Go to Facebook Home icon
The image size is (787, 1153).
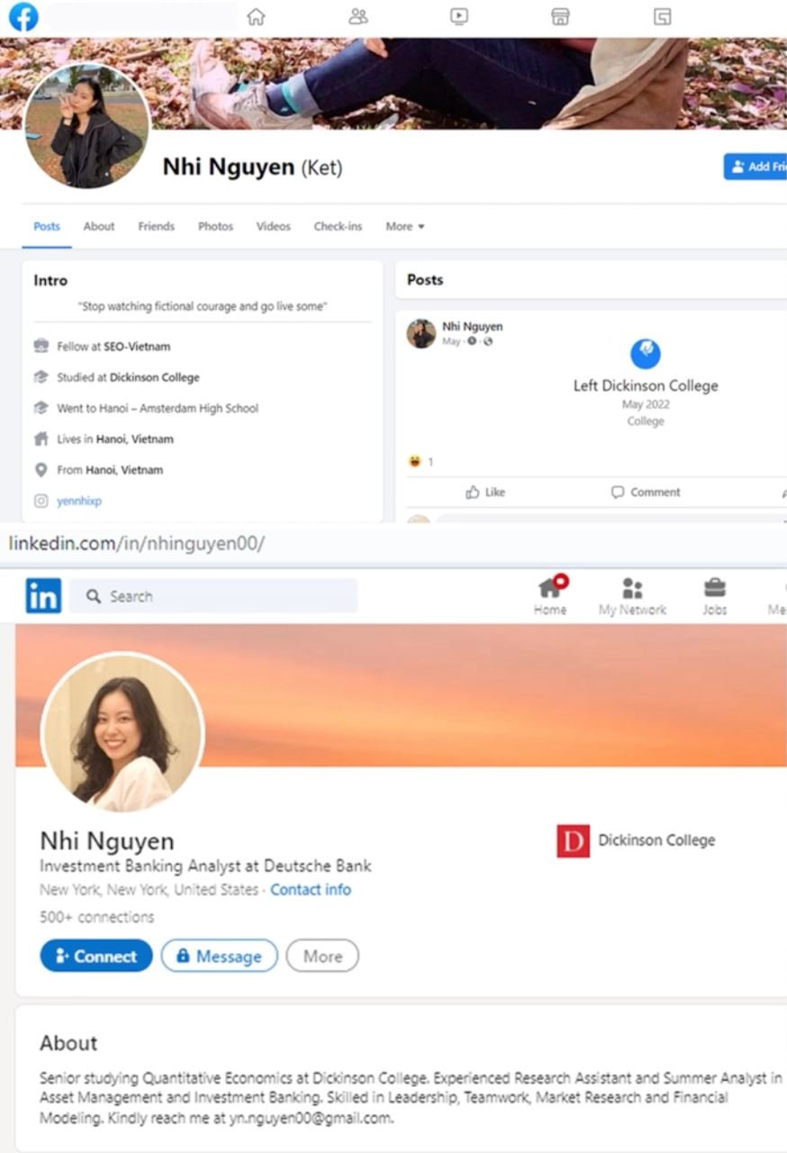coord(257,16)
